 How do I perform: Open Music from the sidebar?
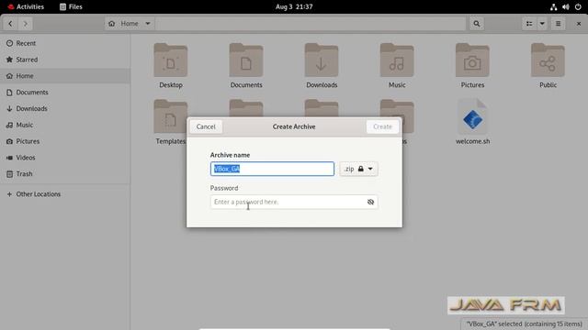coord(65,125)
